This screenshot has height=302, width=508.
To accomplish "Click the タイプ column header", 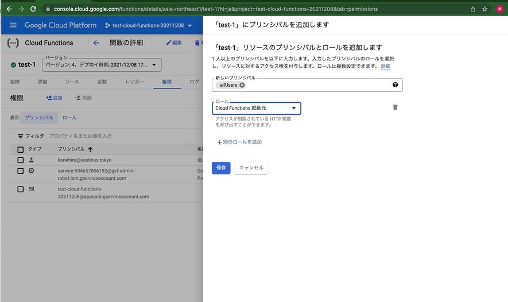I will tap(34, 149).
